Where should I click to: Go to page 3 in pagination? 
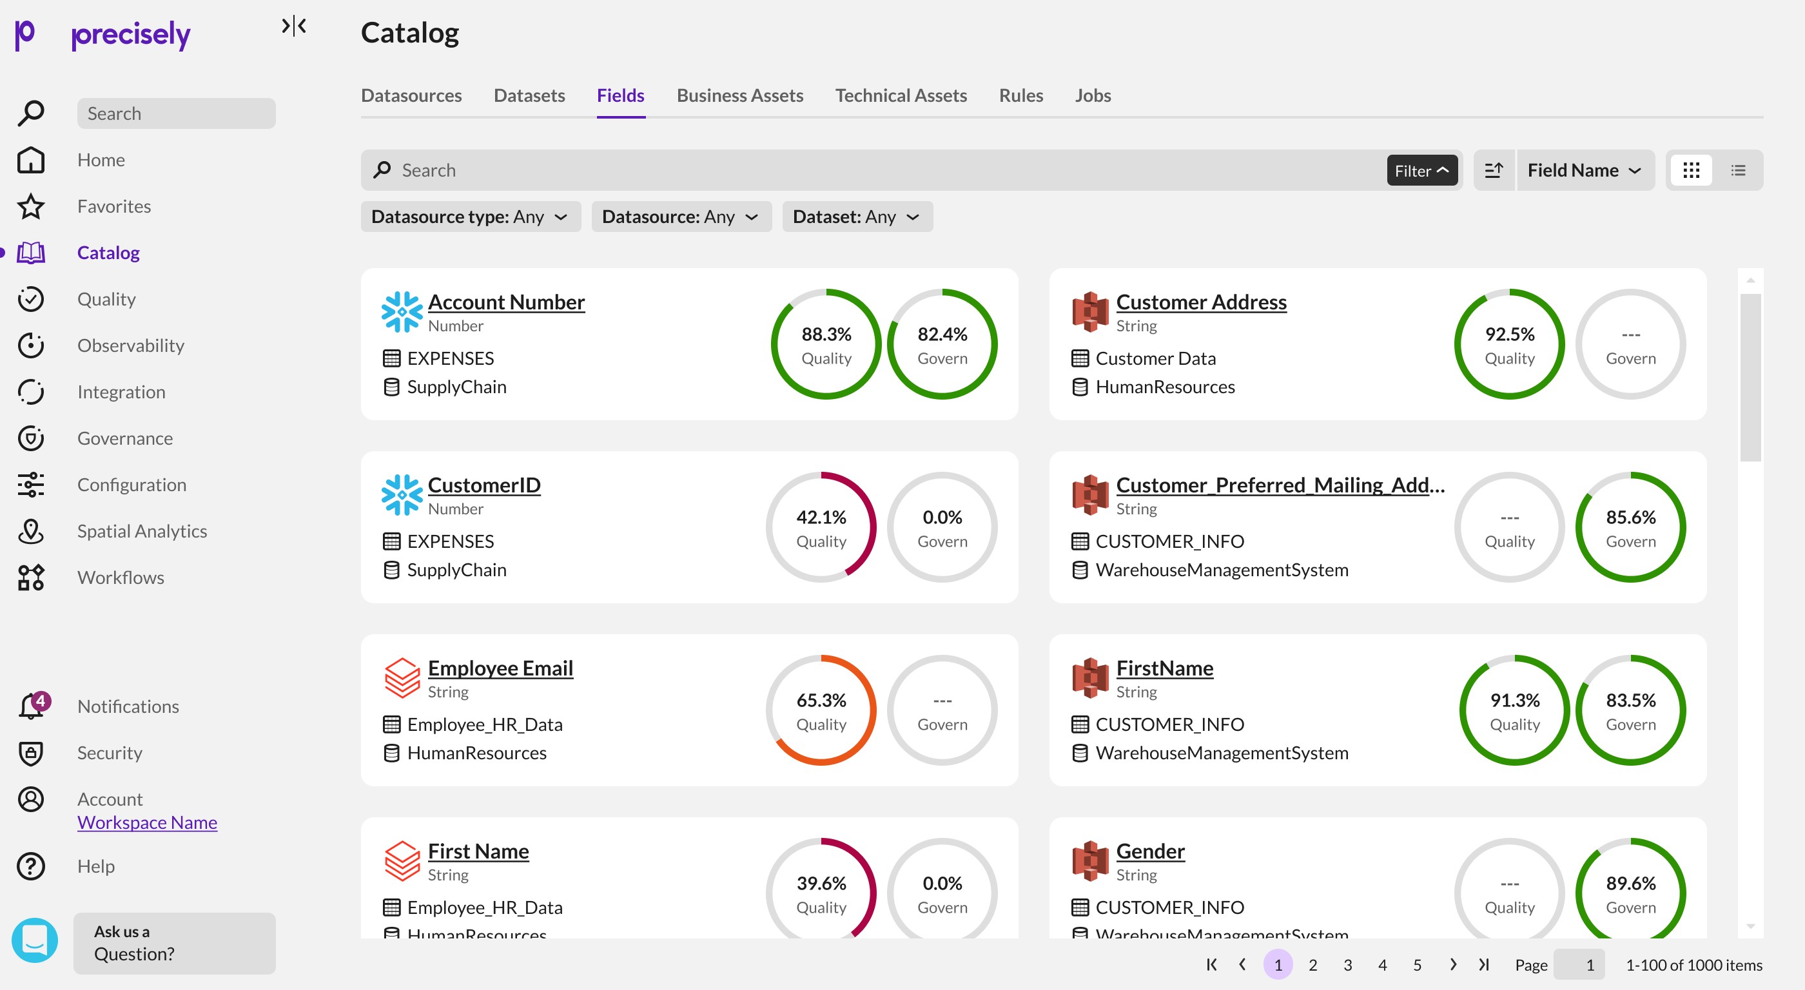pyautogui.click(x=1347, y=965)
